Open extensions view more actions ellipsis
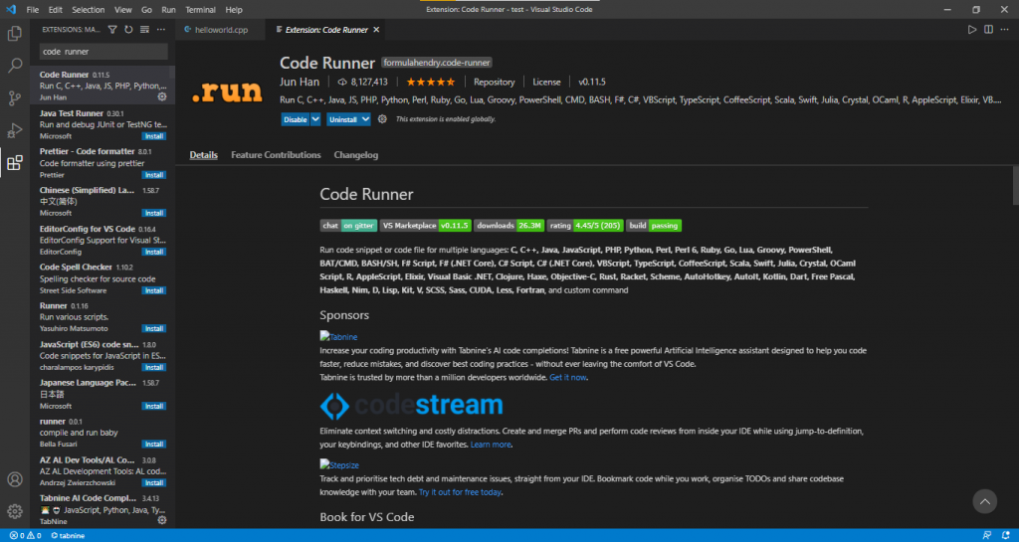The width and height of the screenshot is (1019, 542). pos(160,30)
